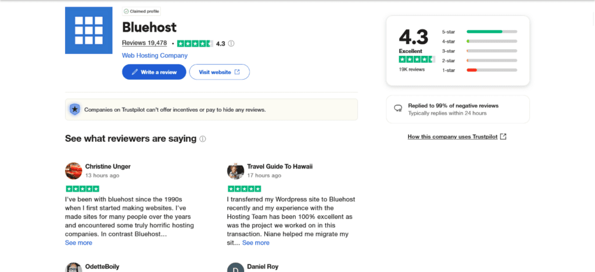Click the Bluehost company heading
Screen dimensions: 595x272
(x=149, y=27)
